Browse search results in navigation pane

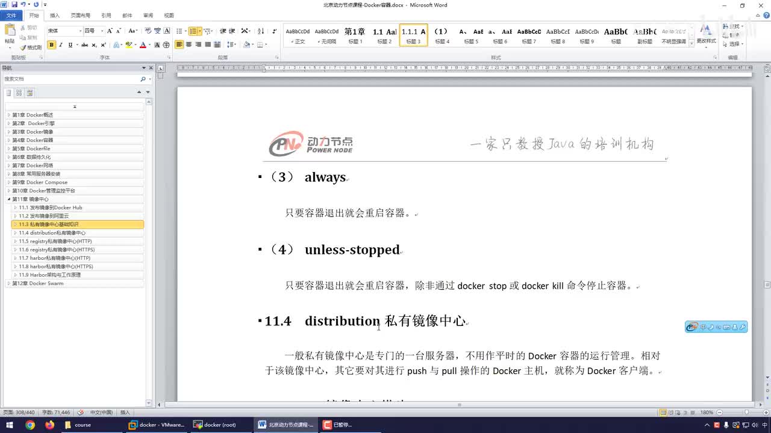tap(30, 93)
